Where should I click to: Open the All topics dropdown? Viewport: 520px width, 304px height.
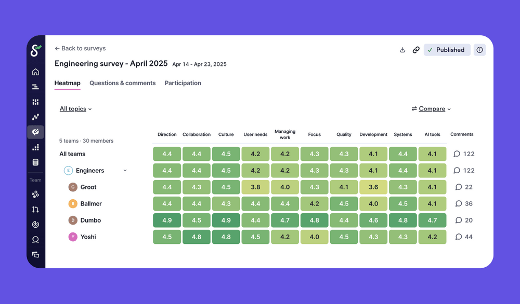click(x=75, y=109)
